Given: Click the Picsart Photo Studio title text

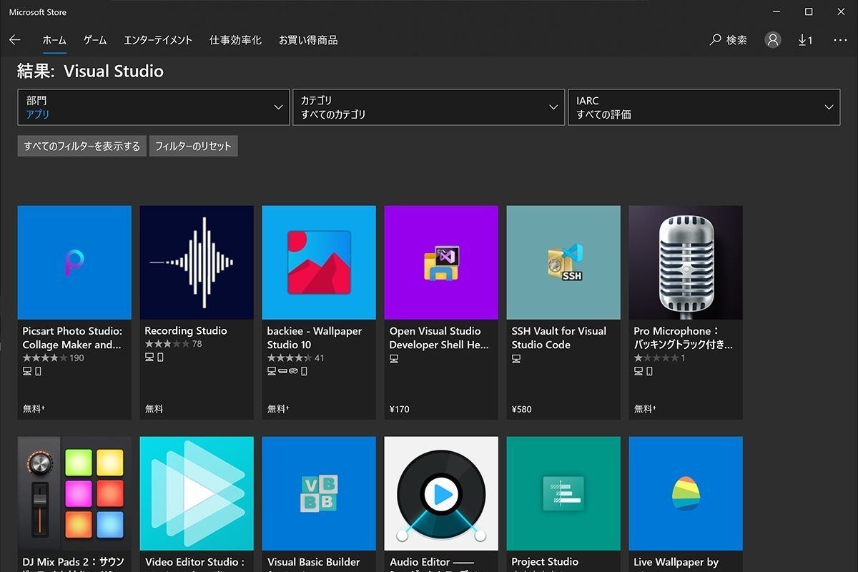Looking at the screenshot, I should coord(72,337).
